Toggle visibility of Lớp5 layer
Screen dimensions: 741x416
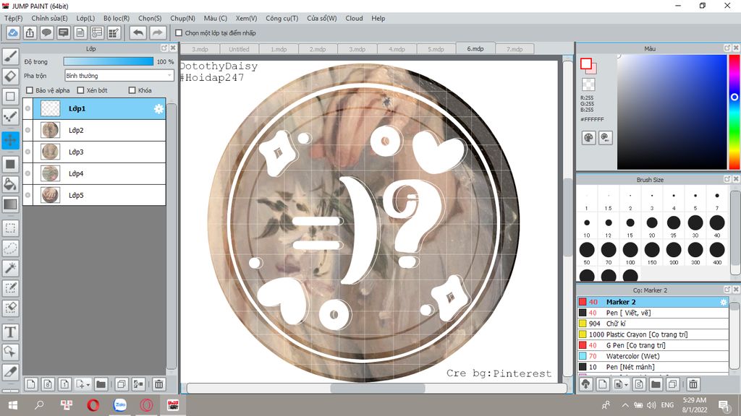(x=28, y=195)
